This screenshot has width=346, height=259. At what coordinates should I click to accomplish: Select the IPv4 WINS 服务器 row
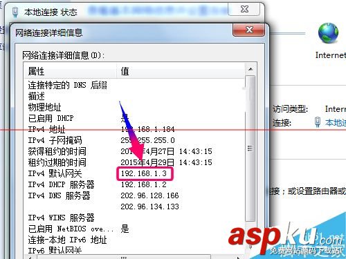coord(134,218)
